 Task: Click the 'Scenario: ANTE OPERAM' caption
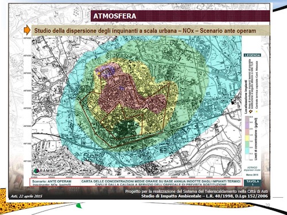(52, 181)
